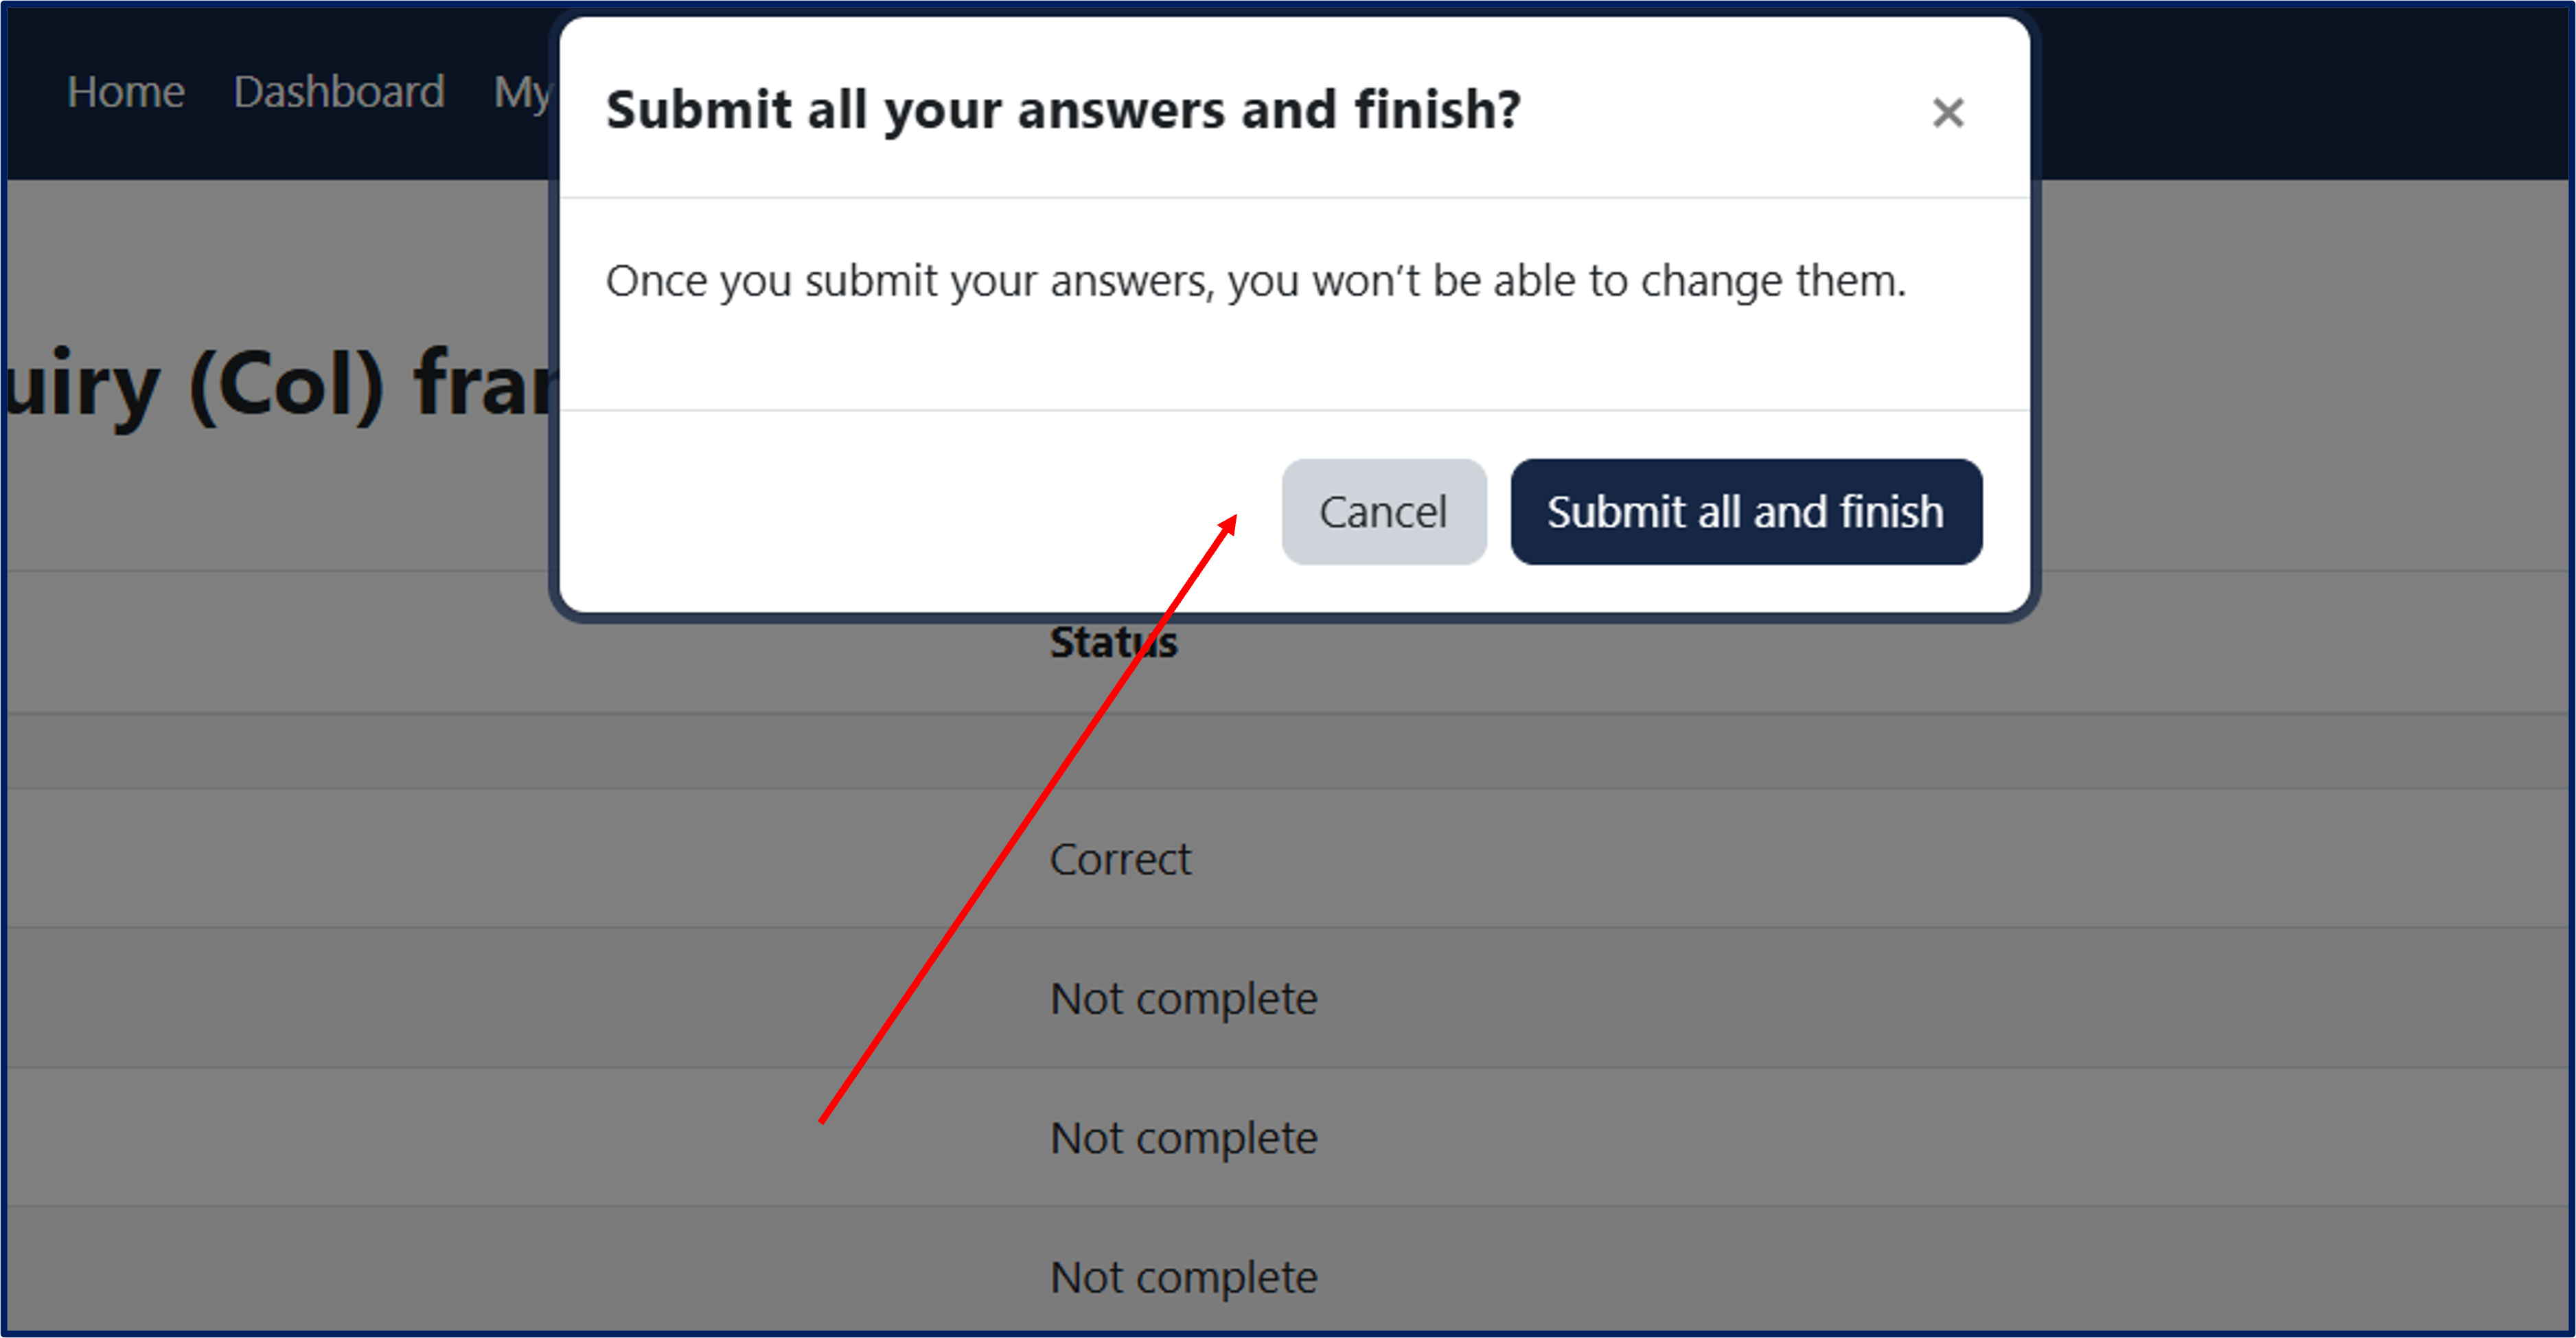This screenshot has width=2576, height=1338.
Task: Click the partially hidden My navigation link
Action: click(521, 92)
